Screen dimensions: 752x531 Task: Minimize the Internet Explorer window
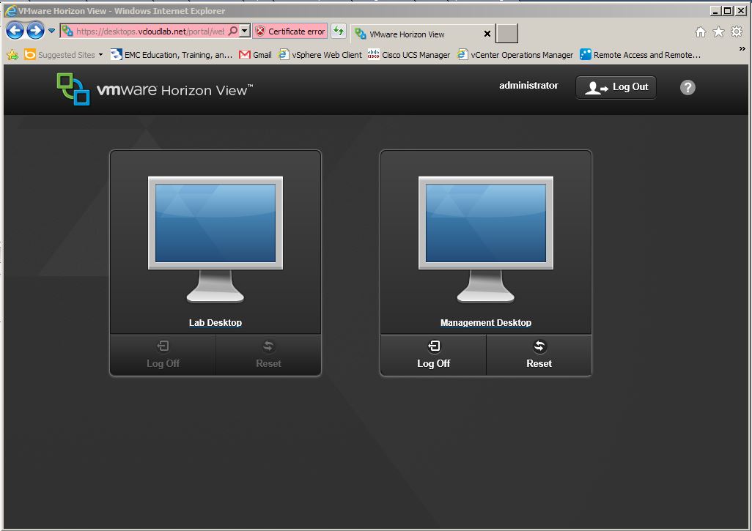pyautogui.click(x=715, y=10)
